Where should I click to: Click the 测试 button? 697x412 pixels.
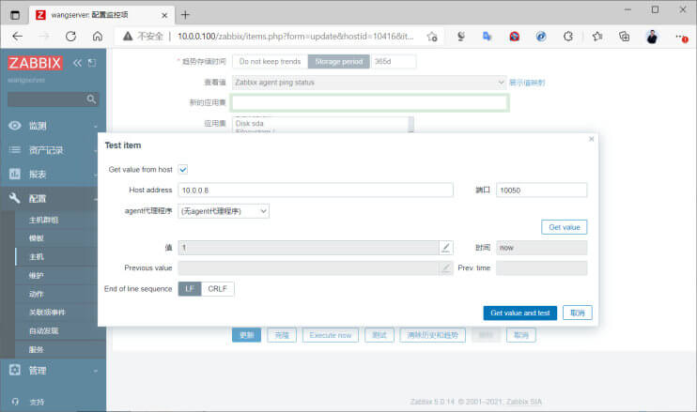[379, 335]
